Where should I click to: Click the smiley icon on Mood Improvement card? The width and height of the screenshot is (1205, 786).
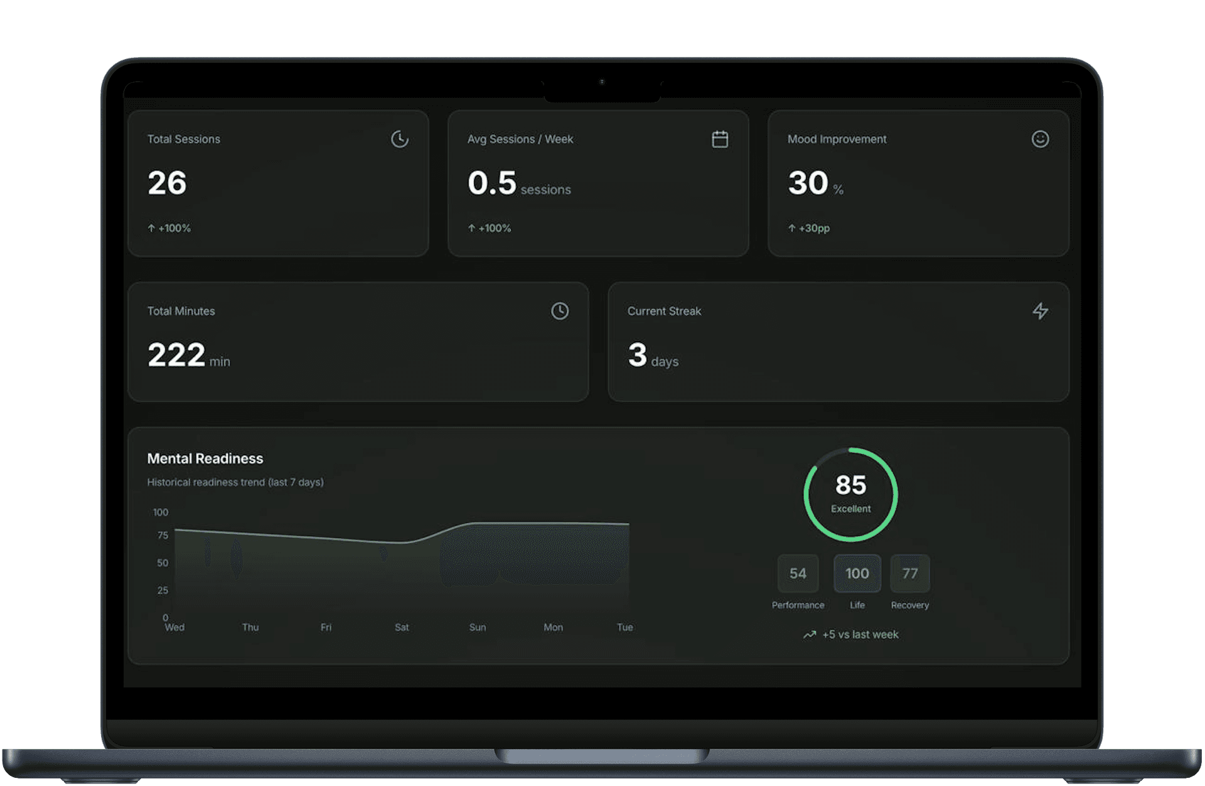click(1040, 139)
